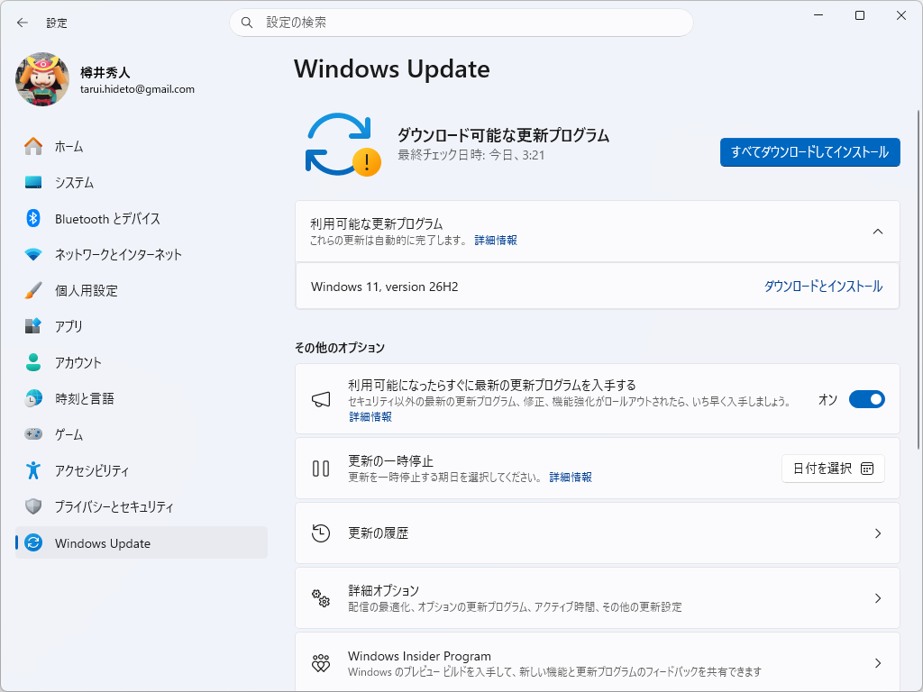Click the Windows Insider Program hearts icon
Viewport: 923px width, 692px height.
pyautogui.click(x=321, y=663)
